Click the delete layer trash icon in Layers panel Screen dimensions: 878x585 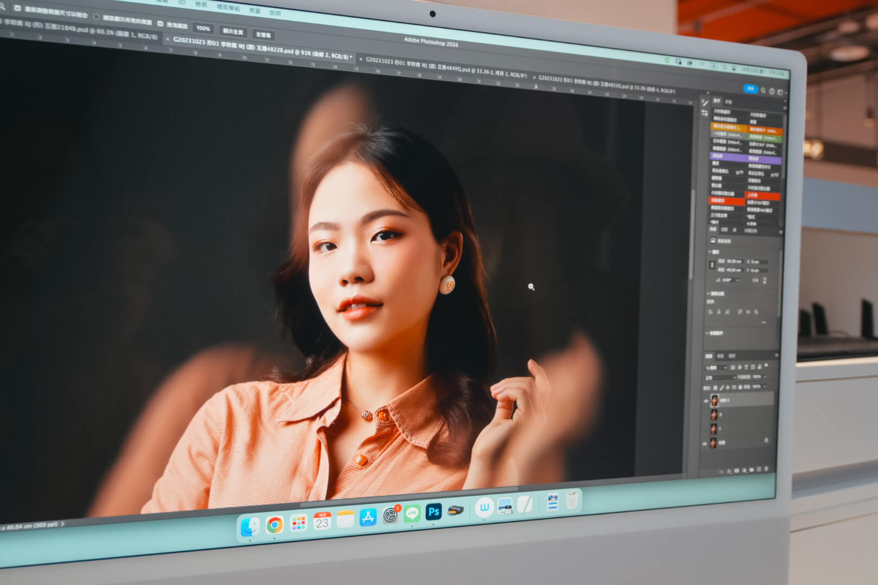pos(766,469)
